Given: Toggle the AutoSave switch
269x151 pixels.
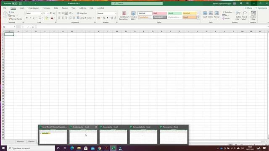Looking at the screenshot, I should (x=15, y=3).
